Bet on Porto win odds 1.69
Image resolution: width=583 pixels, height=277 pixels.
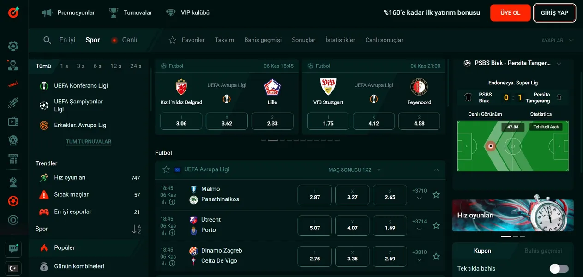click(390, 225)
